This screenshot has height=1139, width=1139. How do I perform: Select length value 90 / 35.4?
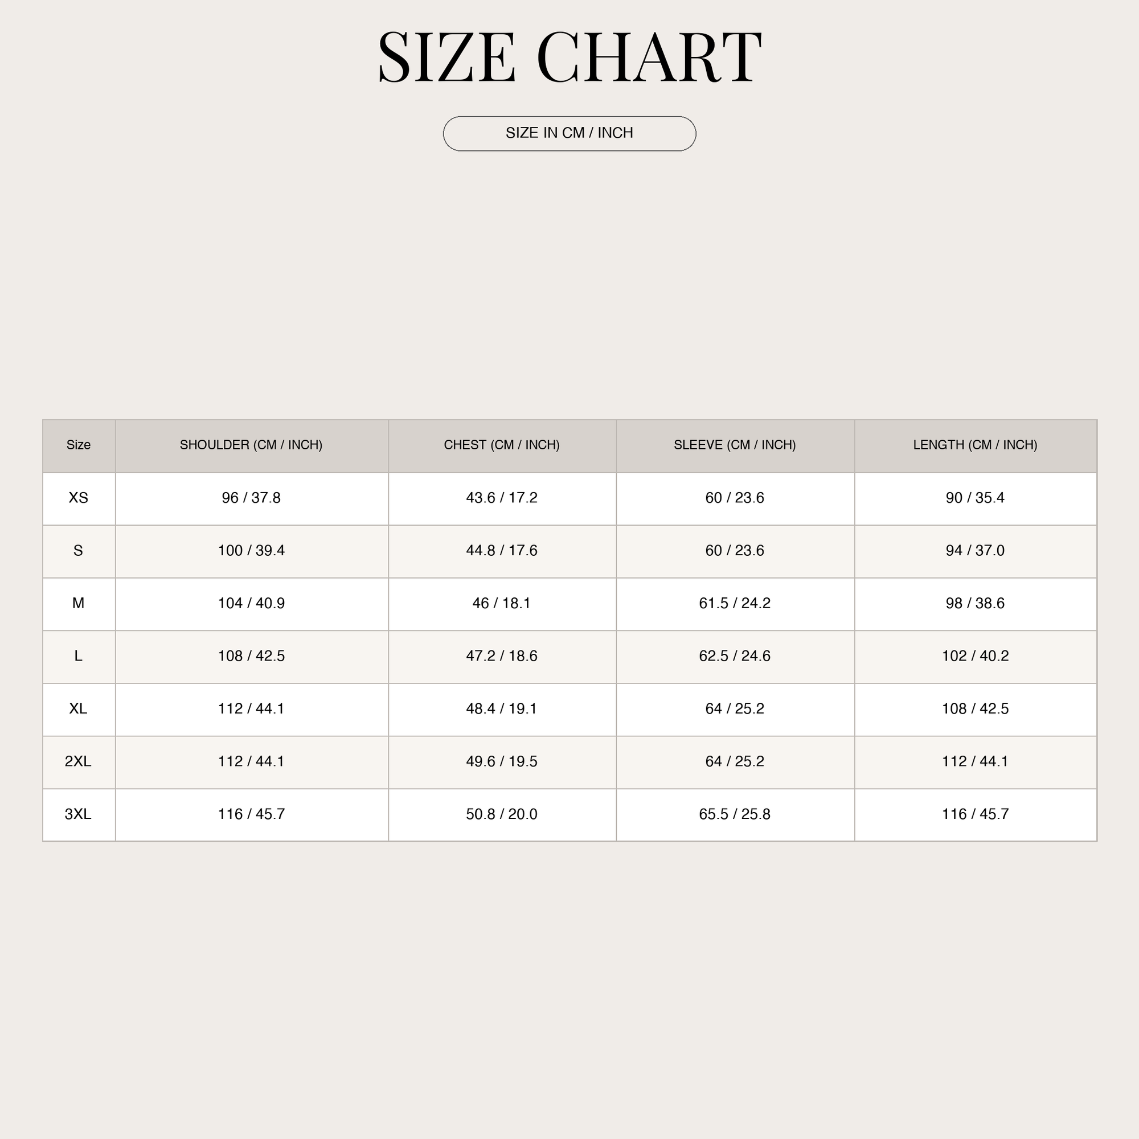click(x=975, y=498)
